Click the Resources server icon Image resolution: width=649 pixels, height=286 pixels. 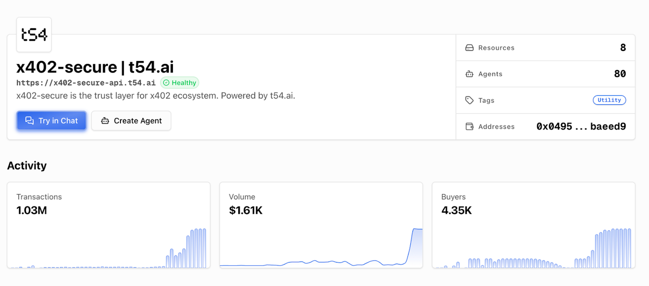point(469,48)
